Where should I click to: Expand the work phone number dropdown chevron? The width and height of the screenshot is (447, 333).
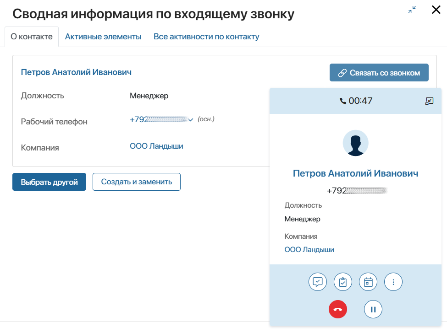[191, 120]
